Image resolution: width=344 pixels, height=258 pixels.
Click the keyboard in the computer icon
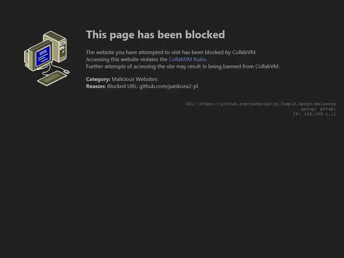pyautogui.click(x=52, y=78)
